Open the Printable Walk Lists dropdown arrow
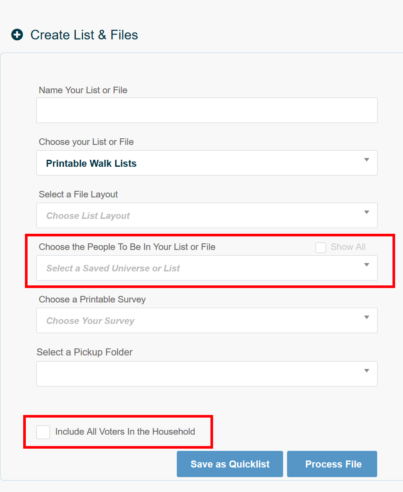Viewport: 403px width, 492px height. click(x=367, y=161)
